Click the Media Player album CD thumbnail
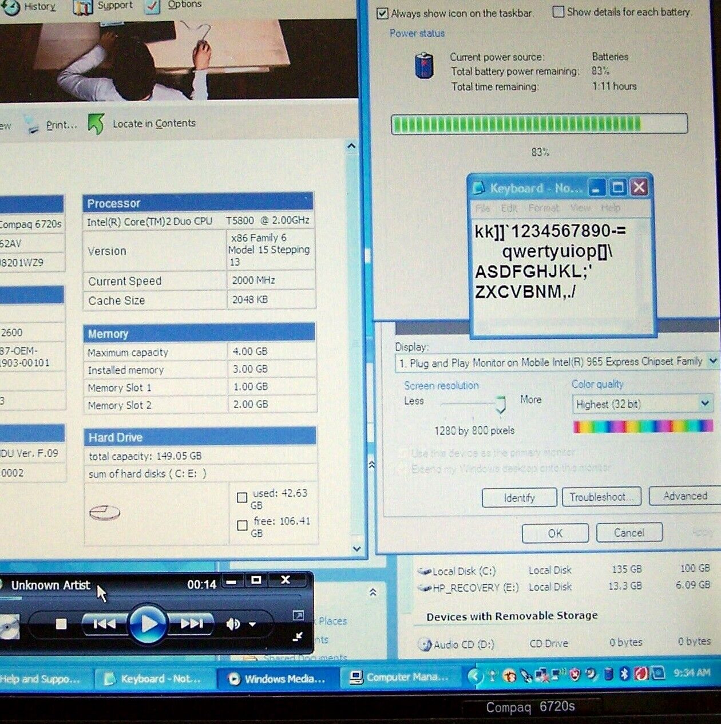The image size is (721, 724). [x=9, y=626]
